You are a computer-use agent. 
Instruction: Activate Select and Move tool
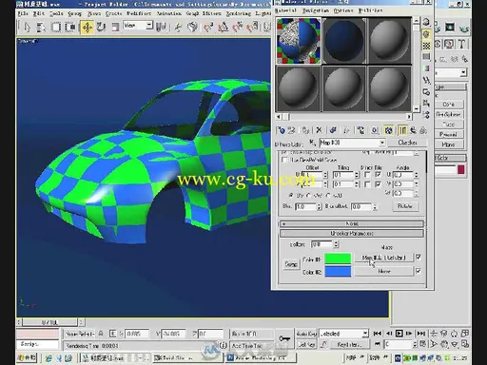pos(87,28)
